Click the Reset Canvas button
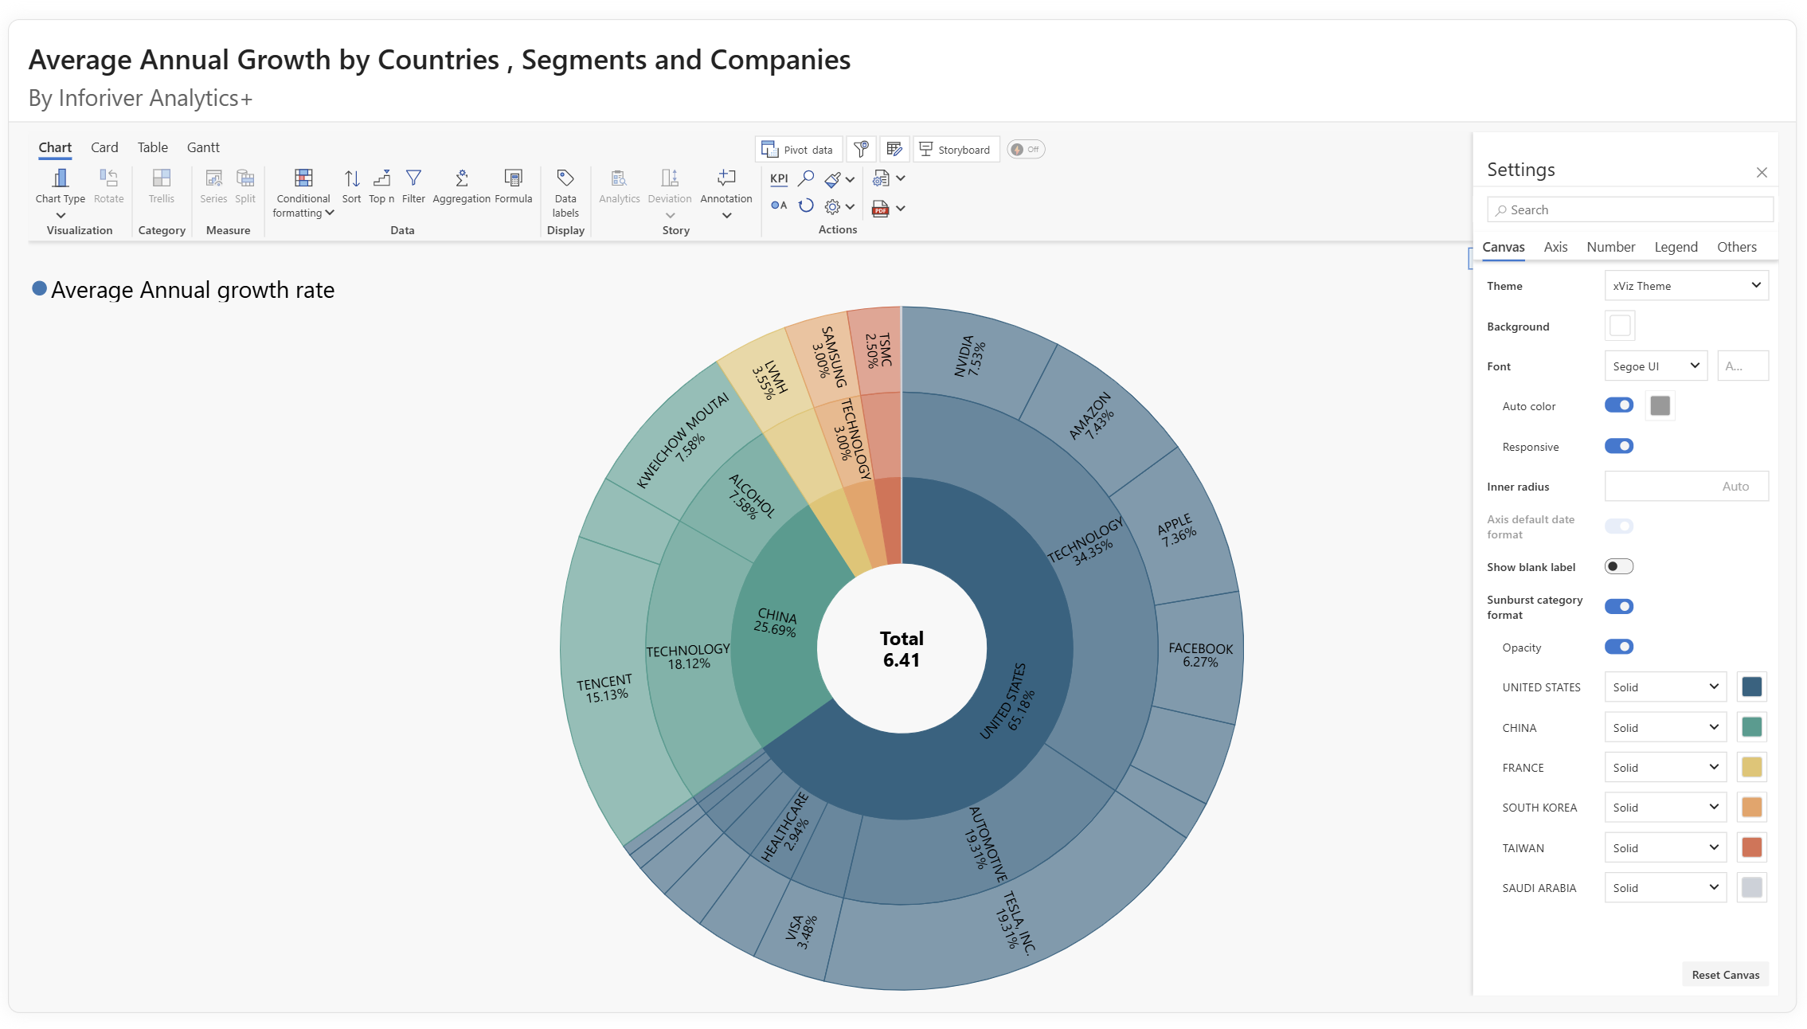The height and width of the screenshot is (1029, 1807). (1725, 975)
